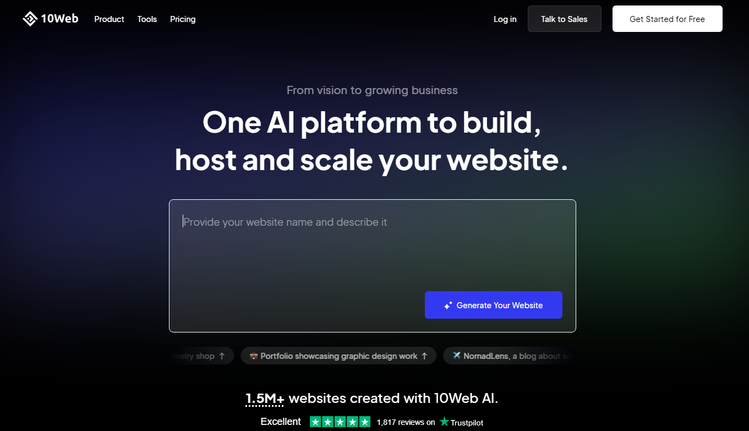Focus the website description text area

[x=372, y=266]
